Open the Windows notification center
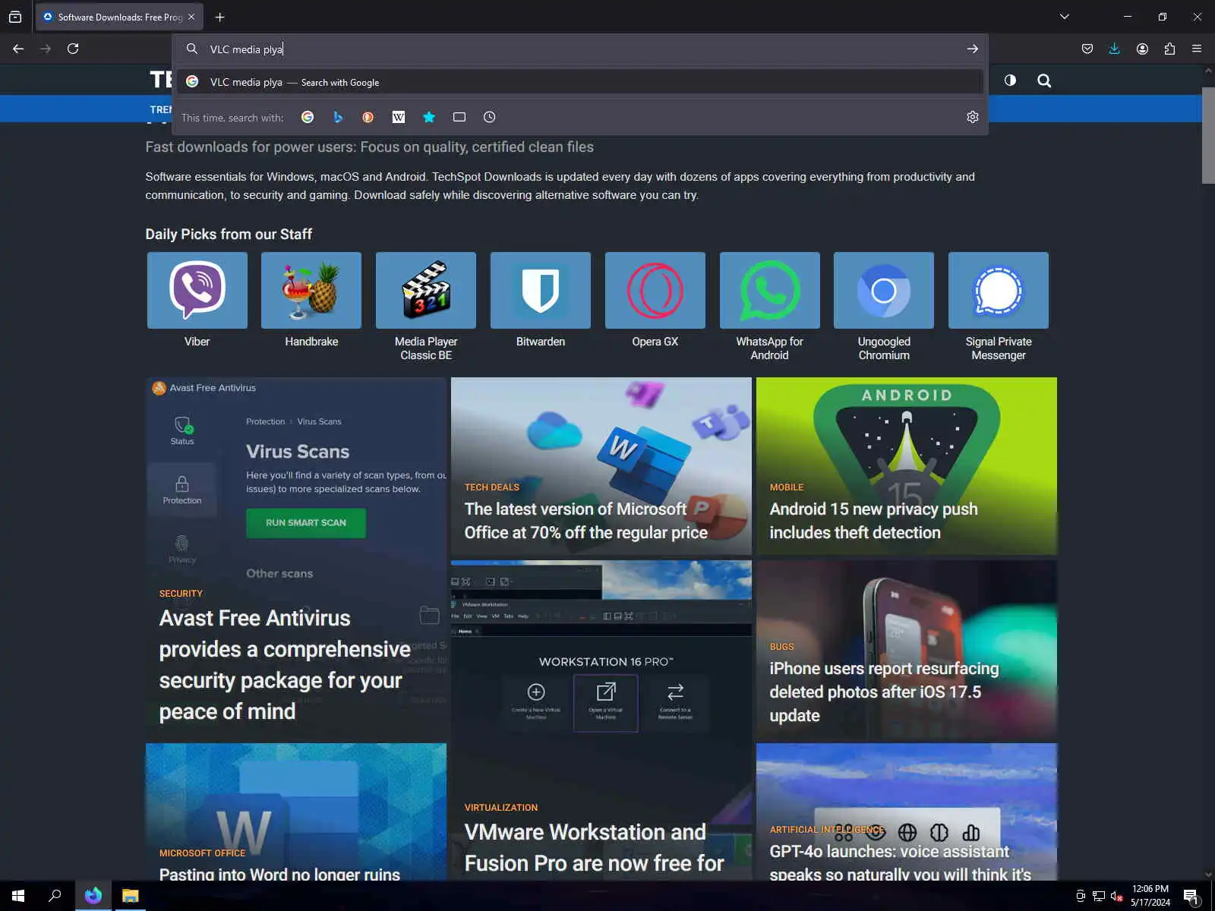The image size is (1215, 911). (1191, 896)
